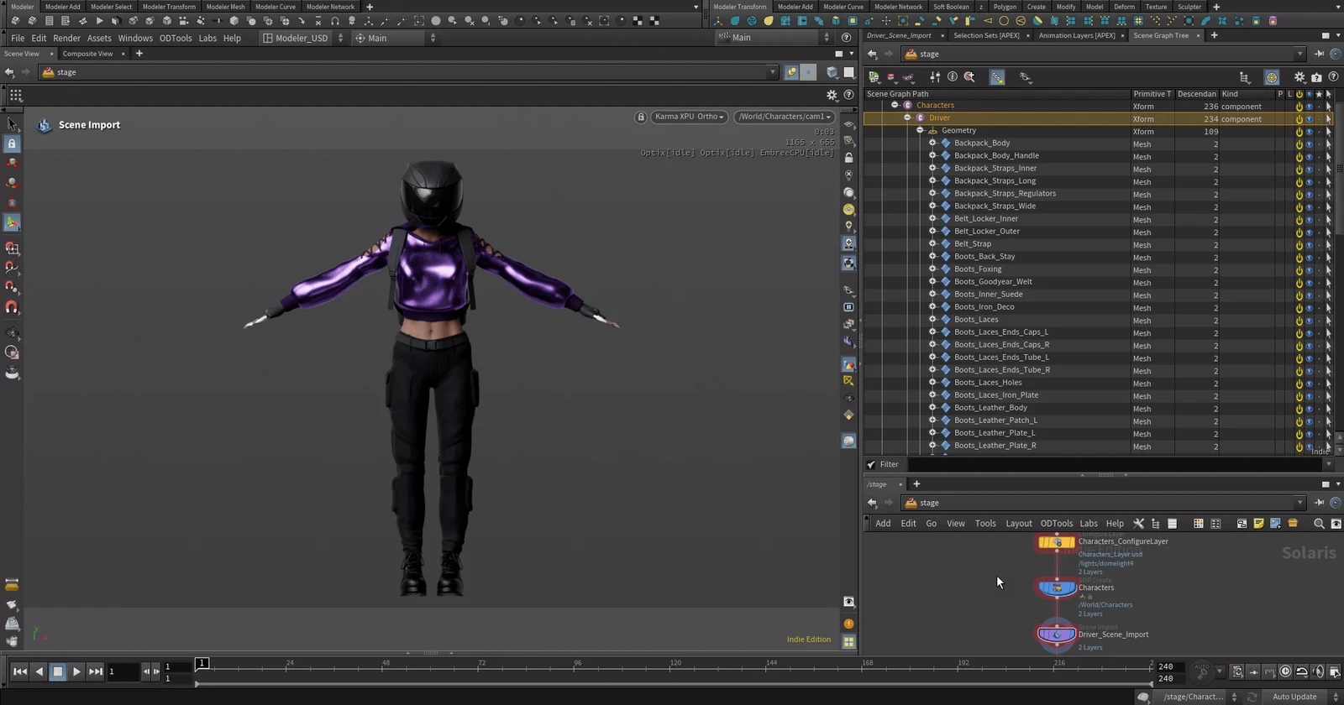Open scene graph tree gear settings

coord(1299,77)
